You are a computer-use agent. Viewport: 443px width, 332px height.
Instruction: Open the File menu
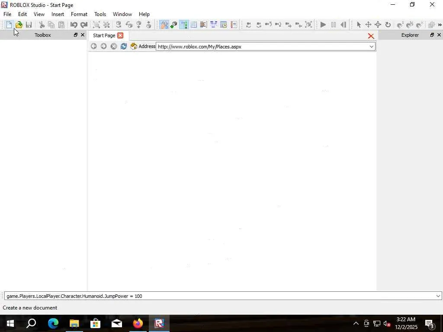[x=7, y=14]
